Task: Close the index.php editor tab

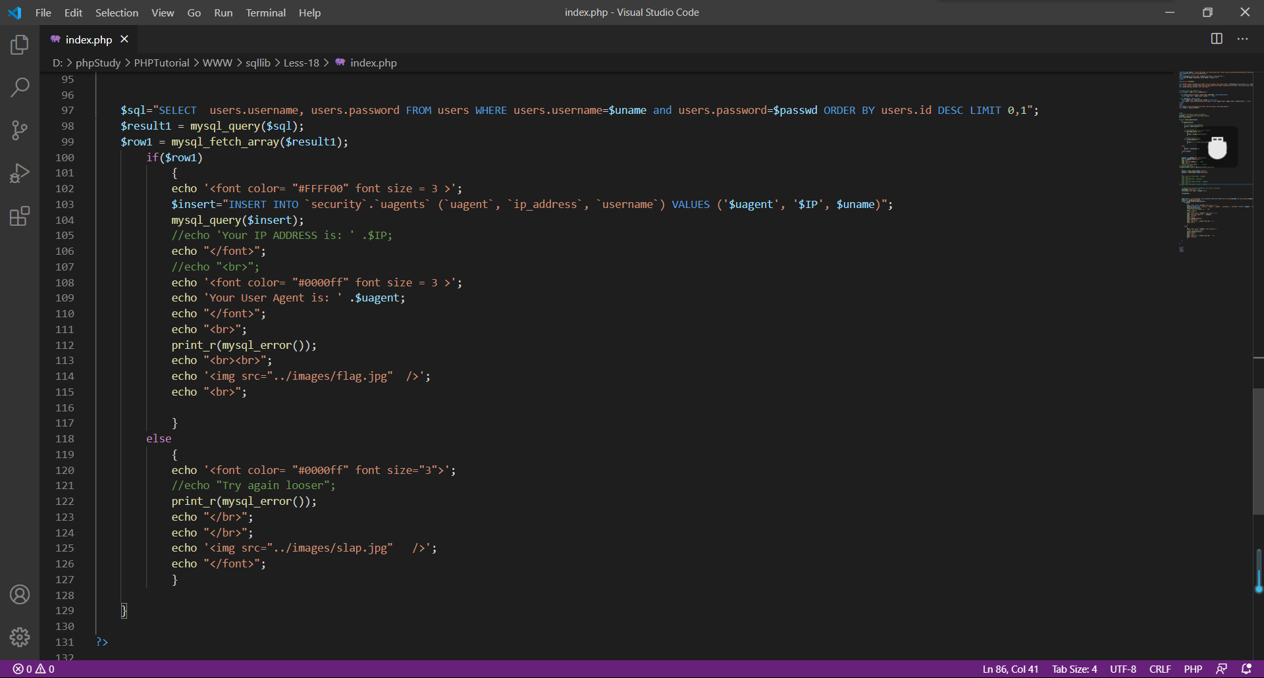Action: (x=124, y=39)
